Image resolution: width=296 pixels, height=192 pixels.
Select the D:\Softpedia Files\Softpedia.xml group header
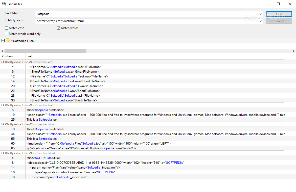click(142, 62)
